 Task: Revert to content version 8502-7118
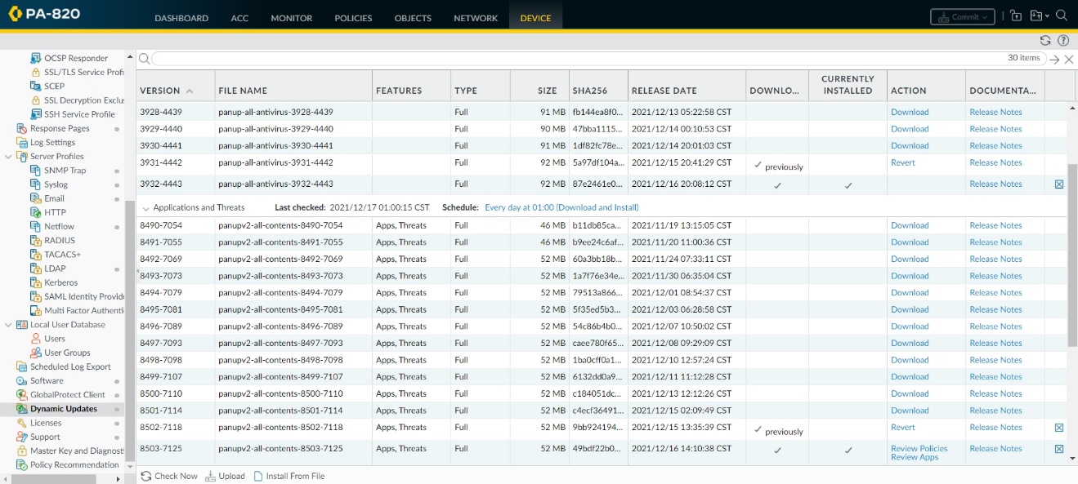pos(903,427)
